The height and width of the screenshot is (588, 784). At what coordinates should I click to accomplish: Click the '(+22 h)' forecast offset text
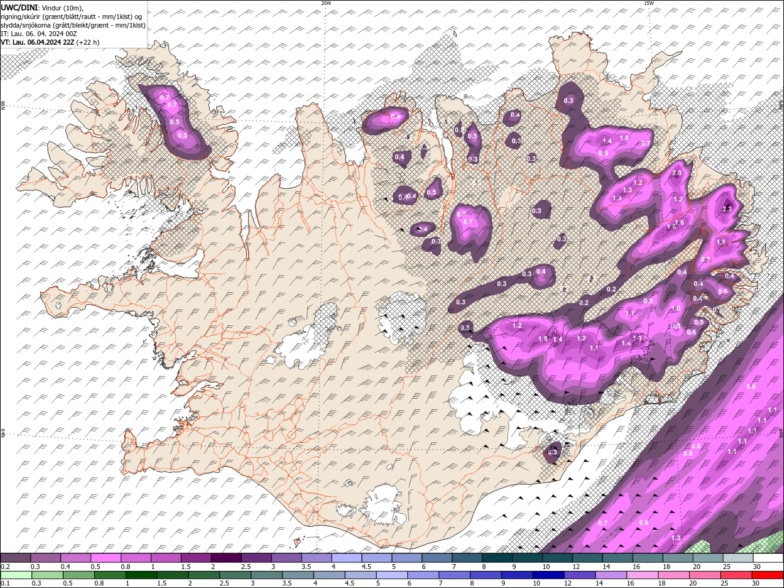pos(88,42)
